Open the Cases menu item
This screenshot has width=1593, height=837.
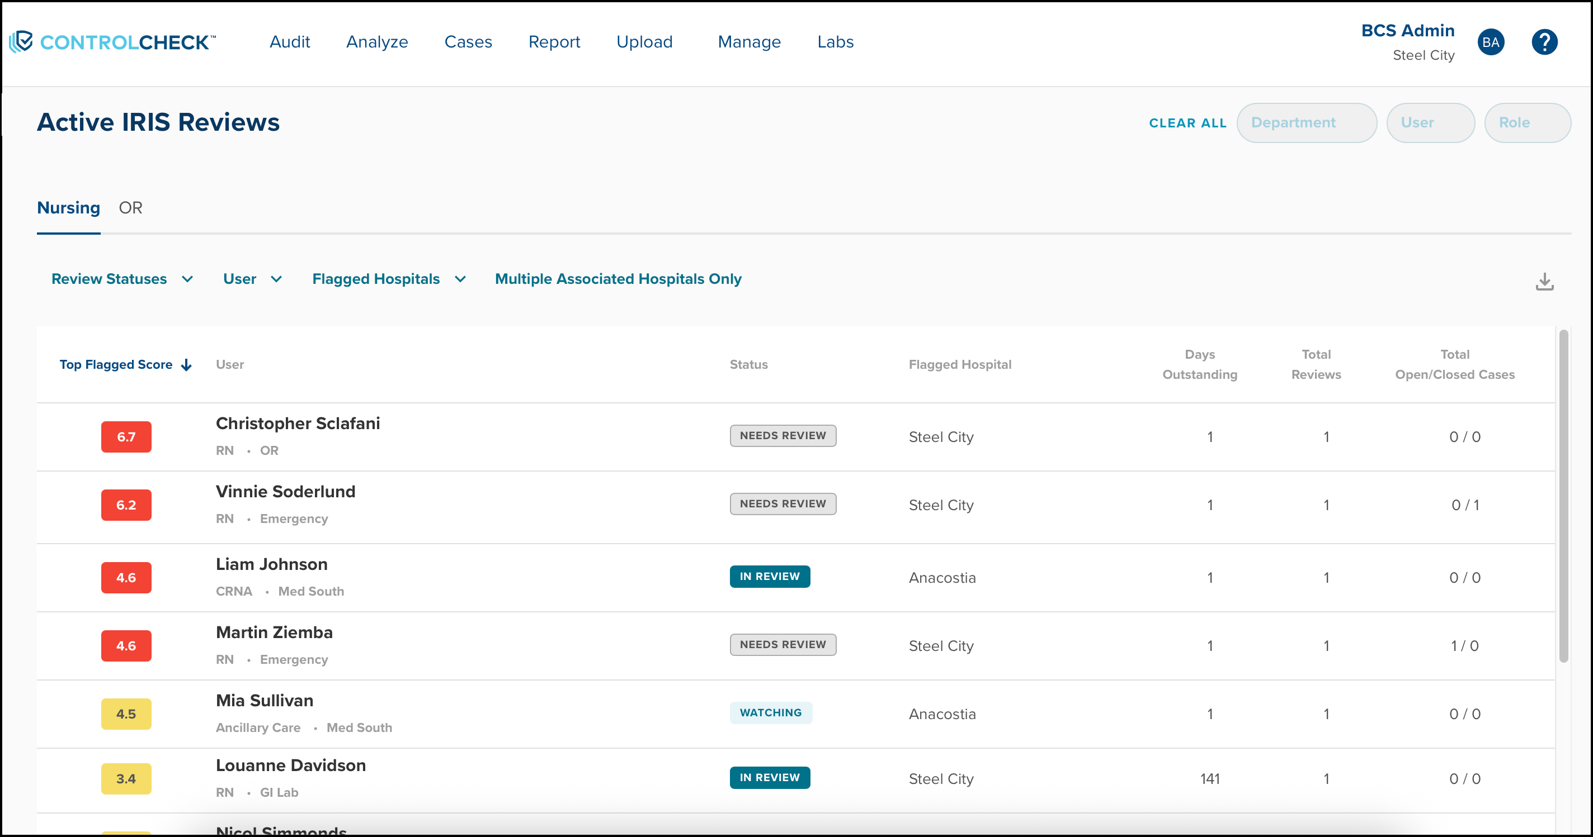(468, 42)
